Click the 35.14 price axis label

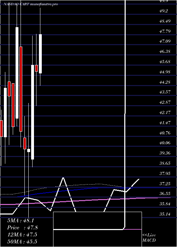(165, 214)
